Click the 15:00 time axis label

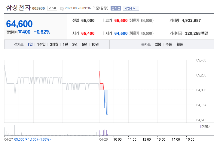click(x=190, y=139)
